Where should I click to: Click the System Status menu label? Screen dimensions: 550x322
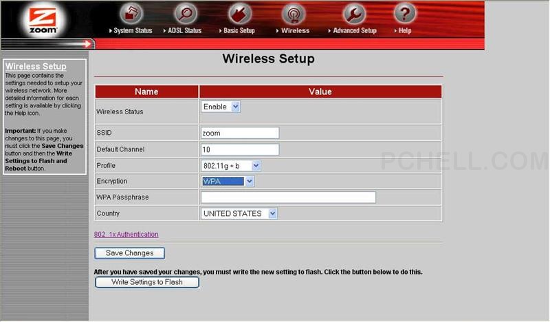(132, 31)
